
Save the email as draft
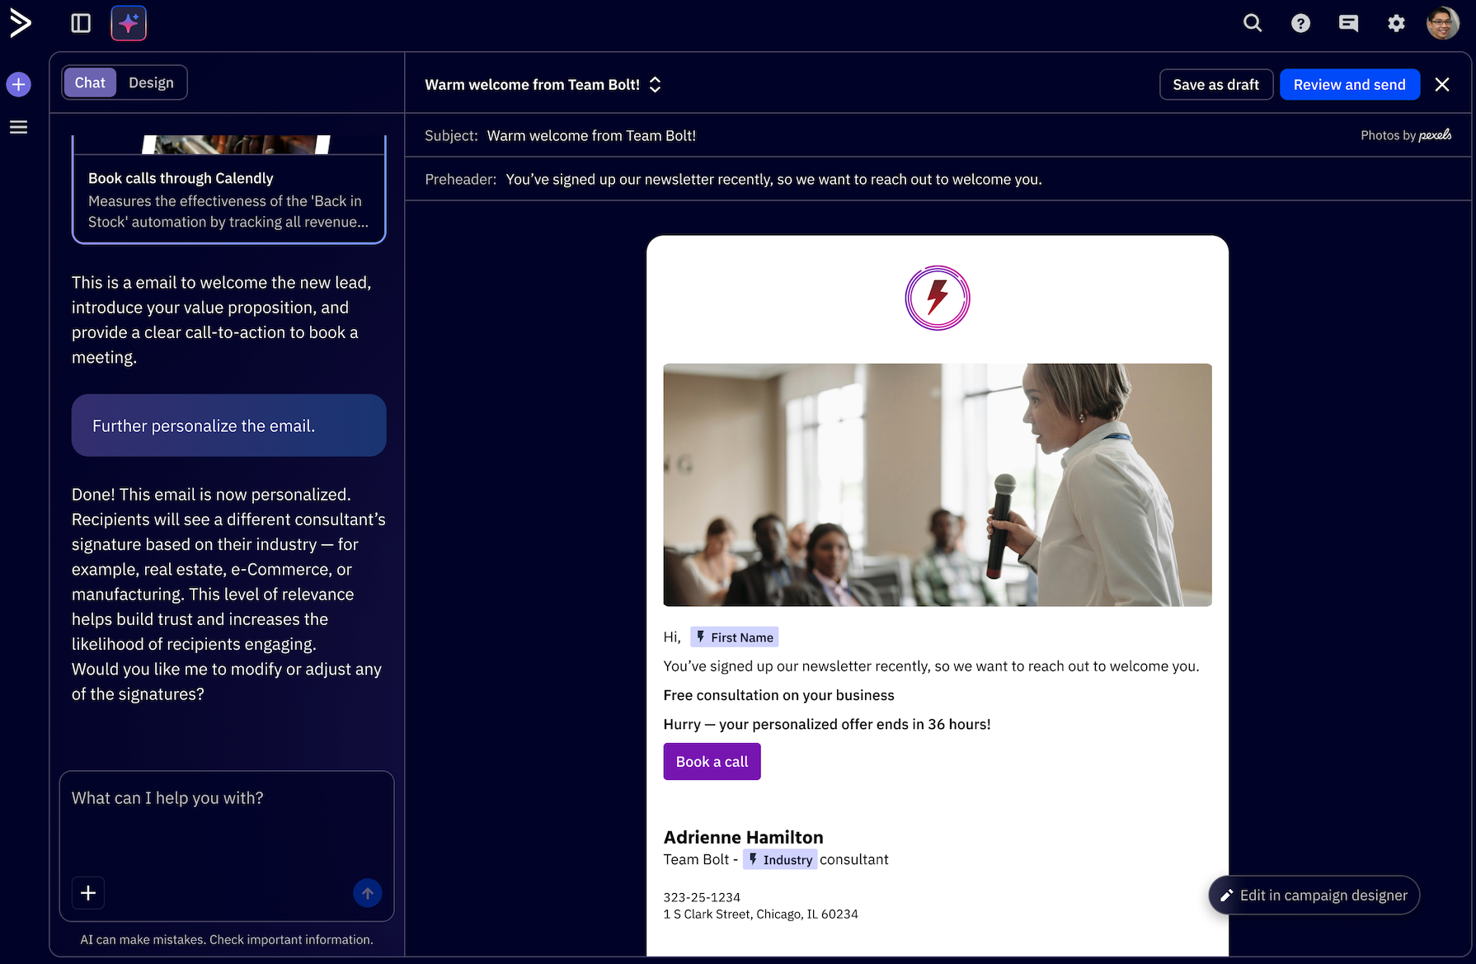[x=1216, y=84]
